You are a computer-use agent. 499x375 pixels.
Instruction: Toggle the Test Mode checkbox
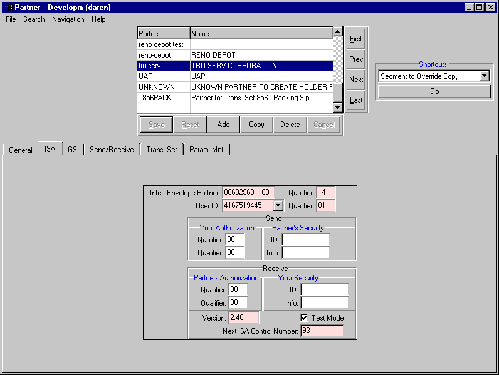pyautogui.click(x=305, y=318)
